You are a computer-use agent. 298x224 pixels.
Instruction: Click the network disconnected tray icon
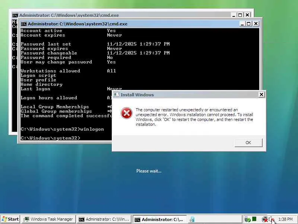coord(264,220)
